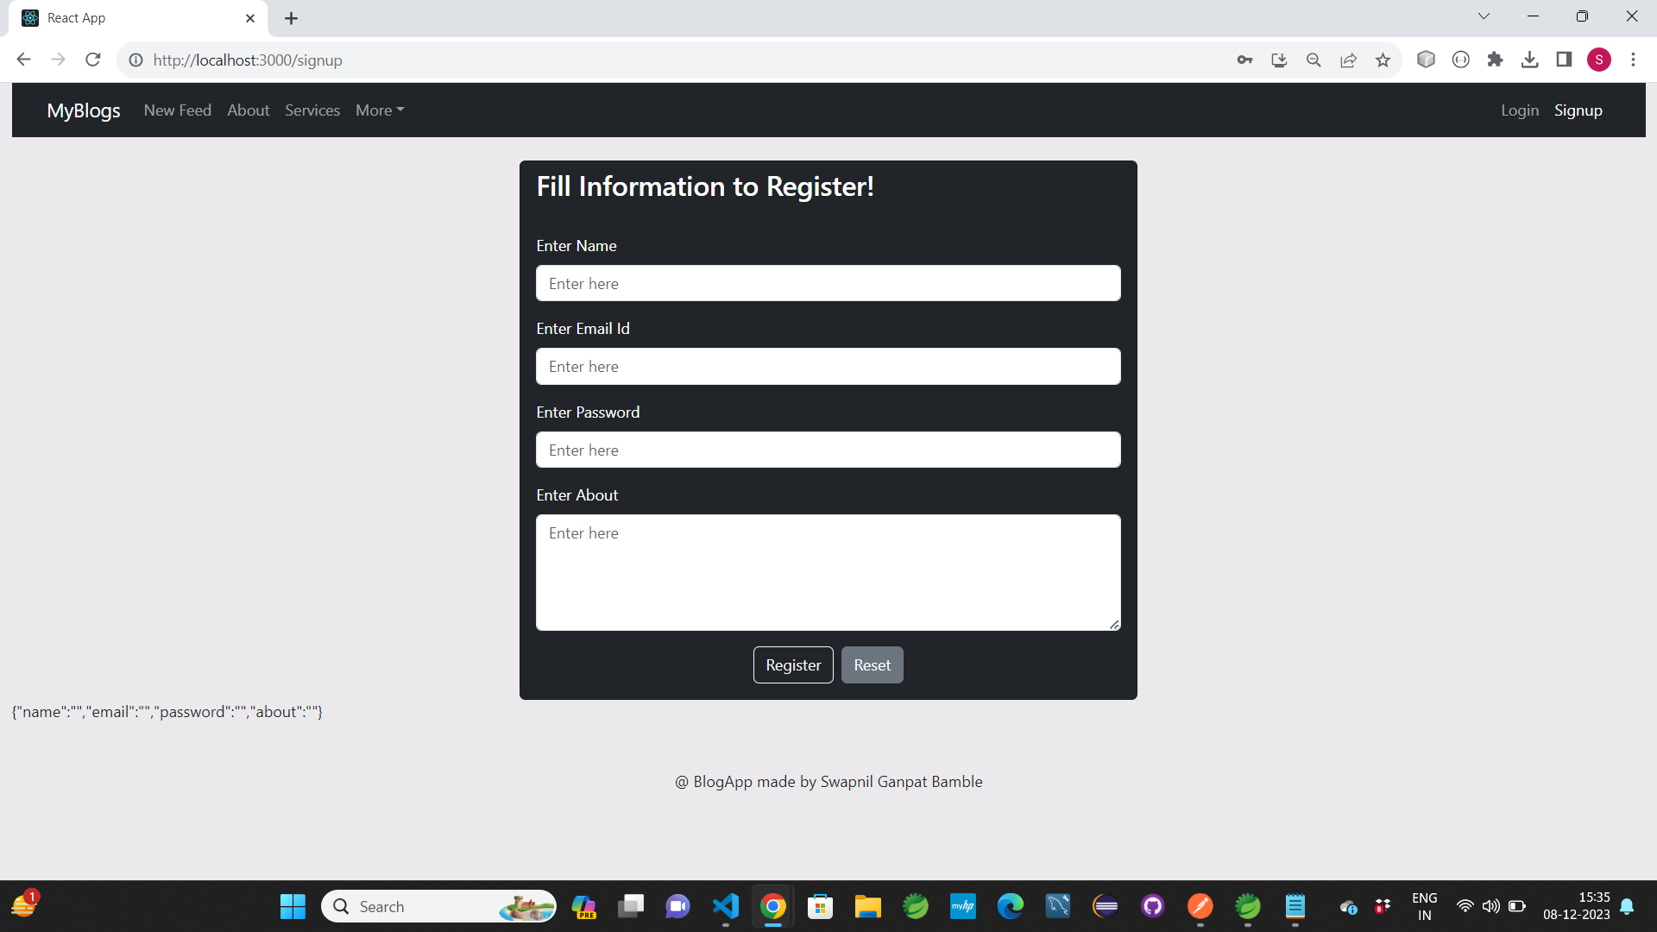Viewport: 1657px width, 932px height.
Task: Click the browser zoom search icon
Action: (x=1314, y=60)
